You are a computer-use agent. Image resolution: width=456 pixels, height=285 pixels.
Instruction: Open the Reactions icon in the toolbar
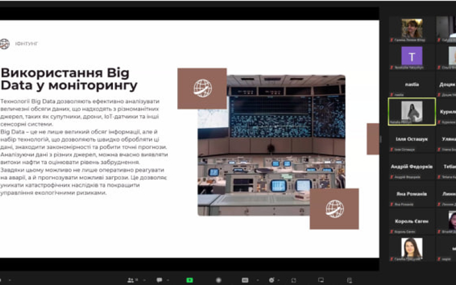[272, 280]
